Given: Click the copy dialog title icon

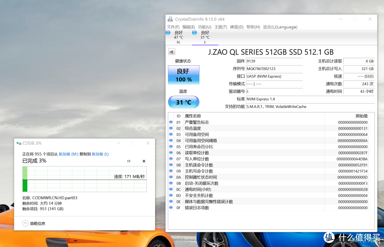Looking at the screenshot, I should (19, 143).
